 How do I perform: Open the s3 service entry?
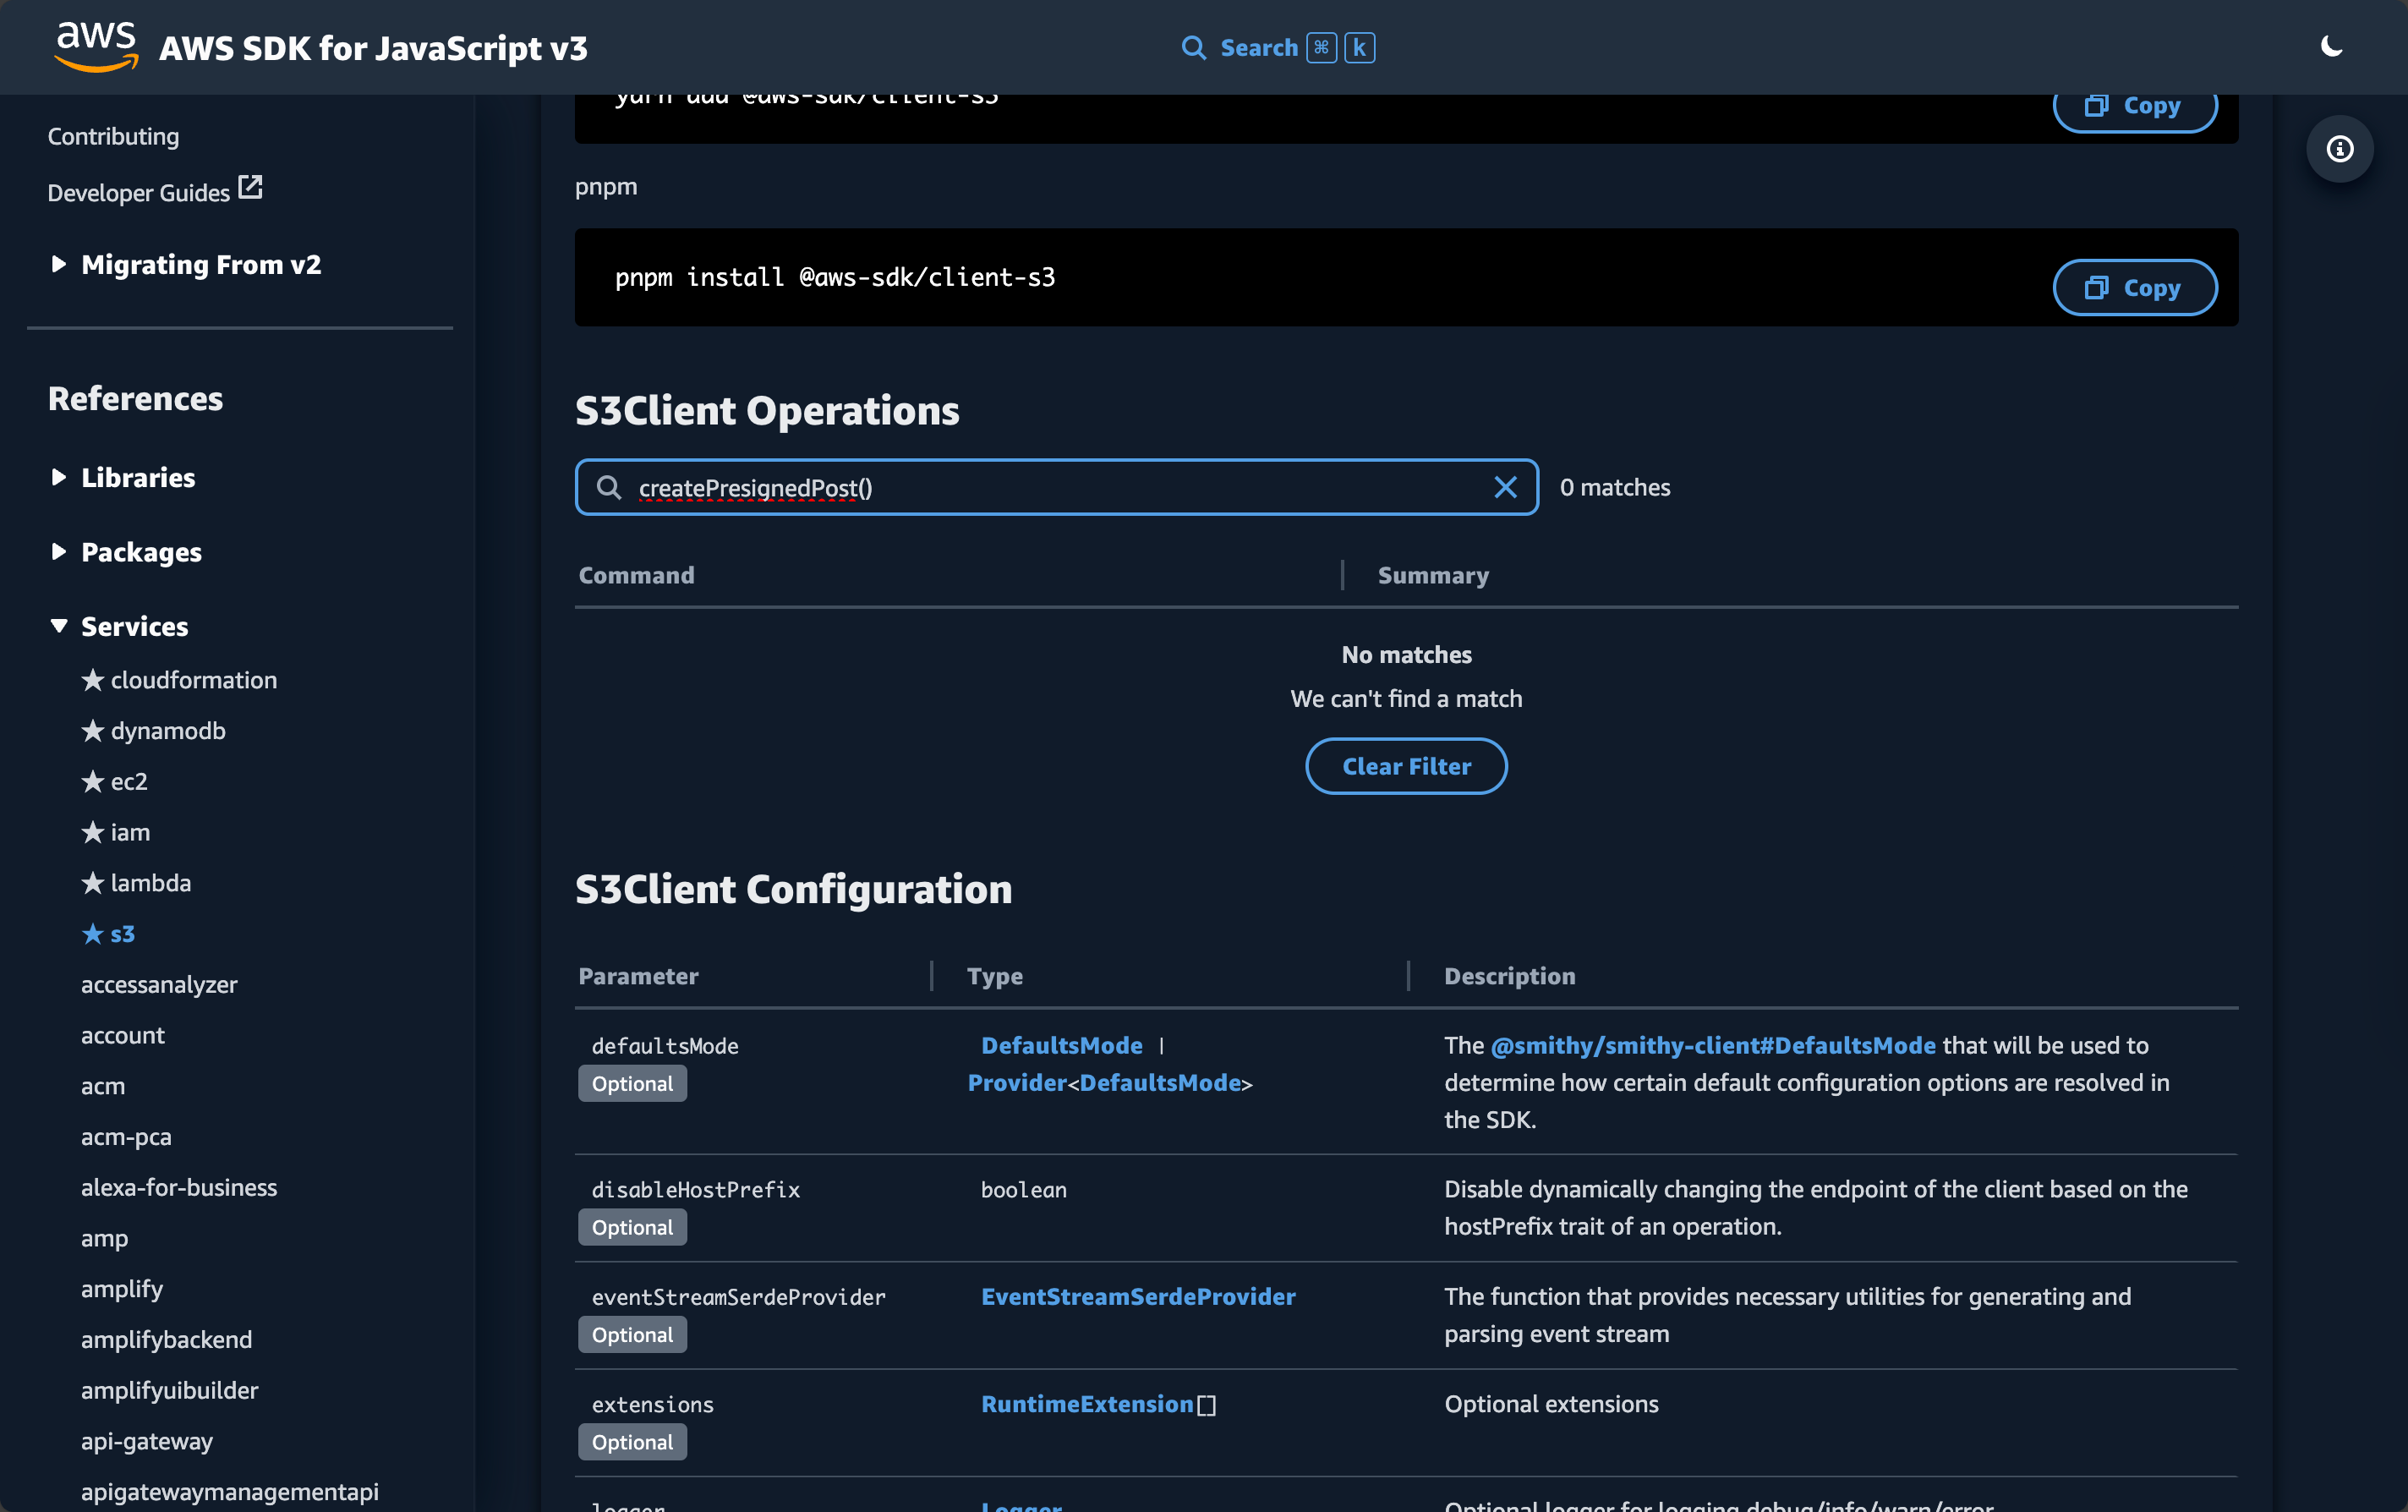122,934
